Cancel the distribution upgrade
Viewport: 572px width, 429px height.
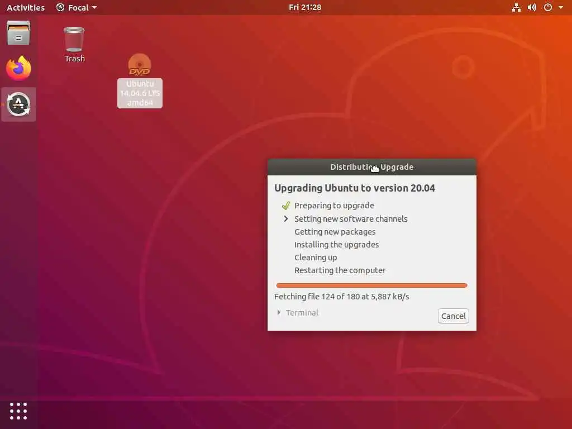[453, 316]
